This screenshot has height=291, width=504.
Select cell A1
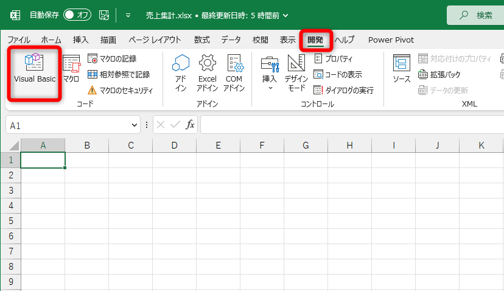43,160
